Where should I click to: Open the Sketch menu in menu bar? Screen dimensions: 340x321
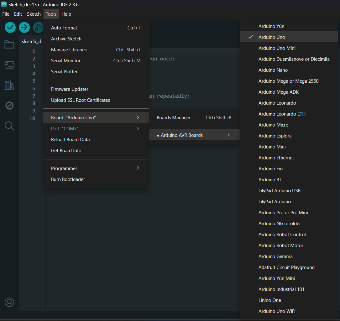[x=34, y=14]
